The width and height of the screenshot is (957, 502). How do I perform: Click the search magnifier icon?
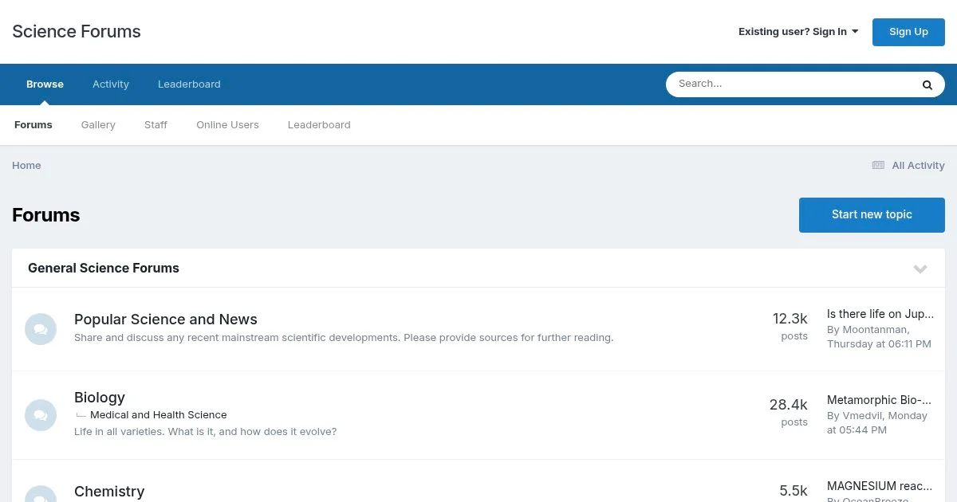click(927, 84)
